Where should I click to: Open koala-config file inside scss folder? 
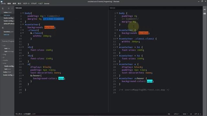(x=9, y=66)
